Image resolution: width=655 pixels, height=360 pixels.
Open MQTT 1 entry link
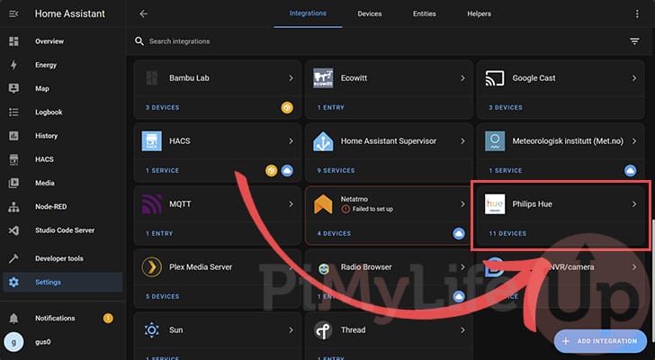(159, 233)
